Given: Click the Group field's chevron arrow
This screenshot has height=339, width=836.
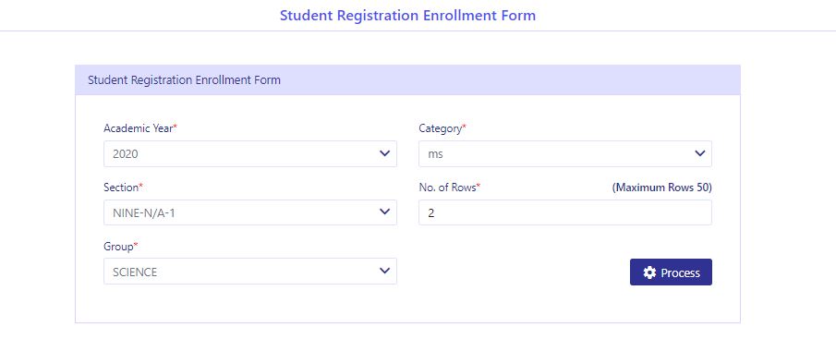Looking at the screenshot, I should point(384,271).
